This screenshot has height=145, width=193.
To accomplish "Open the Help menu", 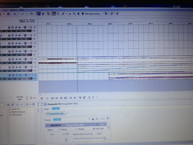I will pyautogui.click(x=21, y=10).
